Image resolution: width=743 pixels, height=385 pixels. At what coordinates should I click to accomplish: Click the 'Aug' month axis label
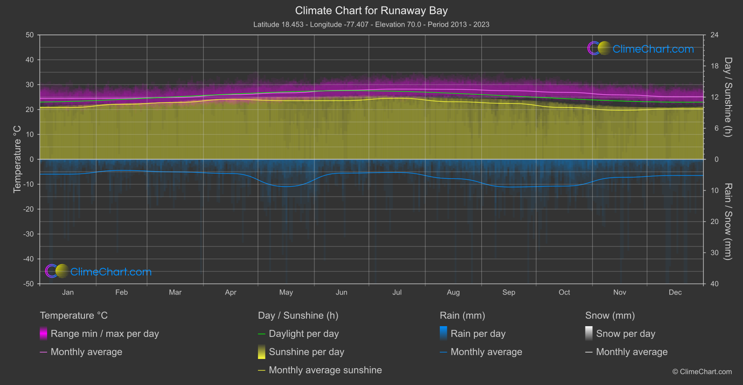click(x=453, y=292)
